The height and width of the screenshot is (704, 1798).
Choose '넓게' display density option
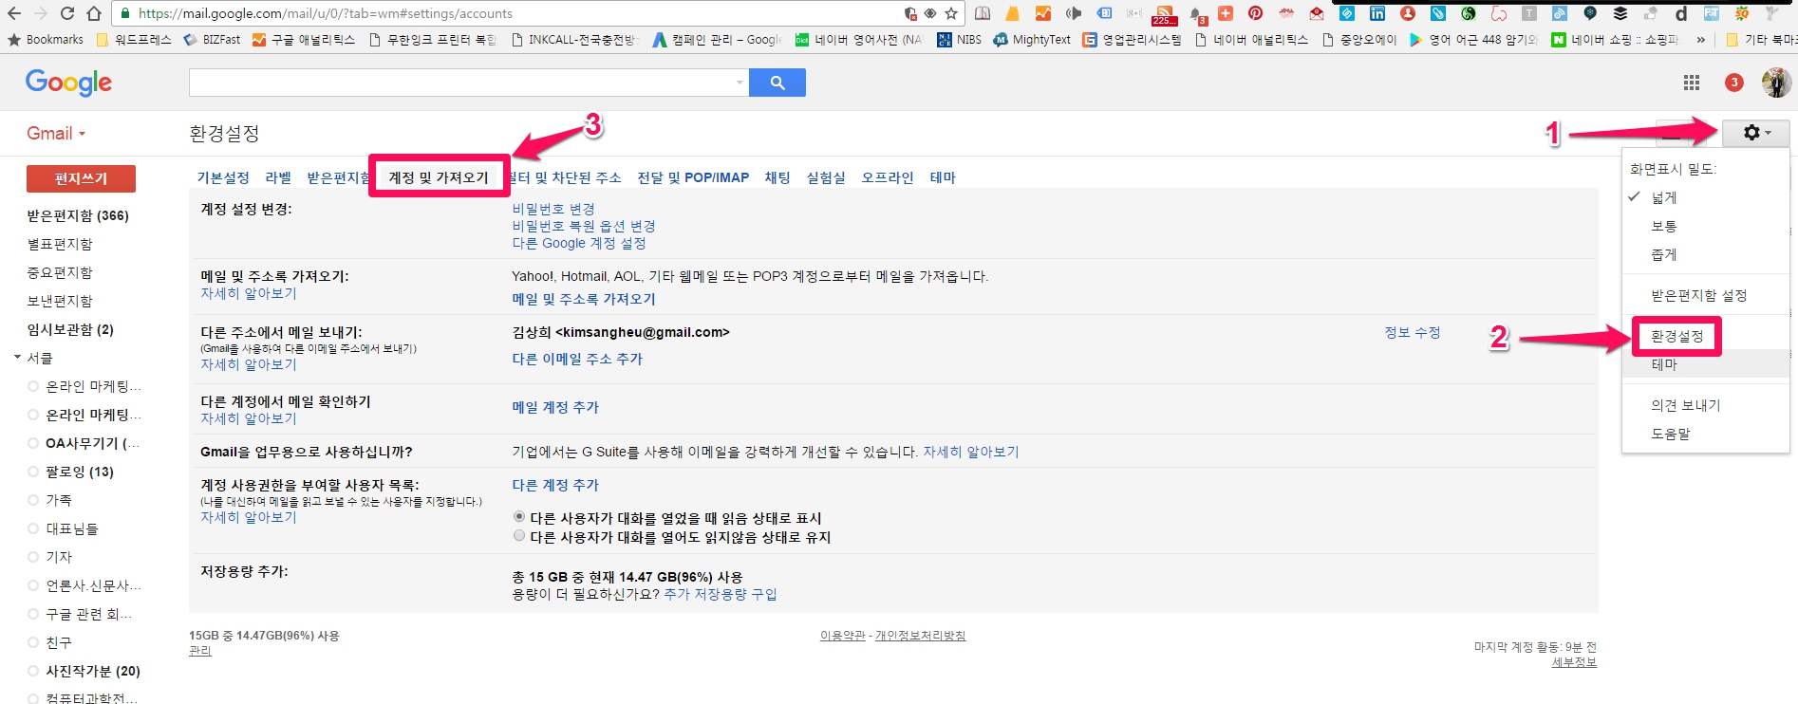click(1664, 197)
